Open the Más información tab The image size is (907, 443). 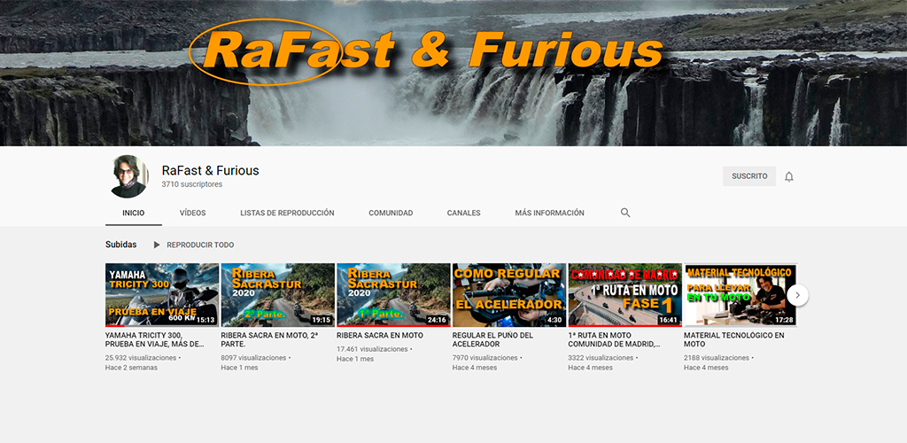(x=549, y=213)
